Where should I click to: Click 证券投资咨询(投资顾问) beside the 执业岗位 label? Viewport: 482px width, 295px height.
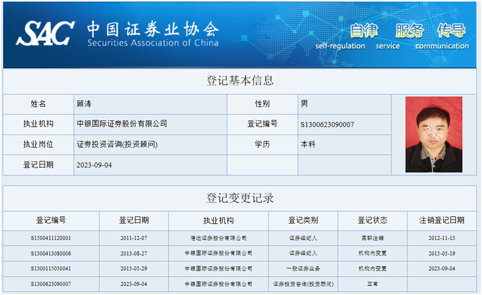[117, 144]
